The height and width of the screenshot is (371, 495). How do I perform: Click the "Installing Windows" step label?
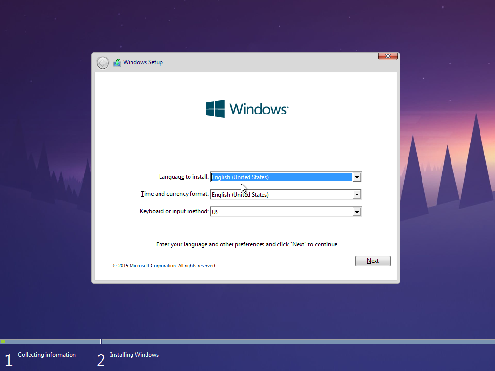(x=134, y=355)
